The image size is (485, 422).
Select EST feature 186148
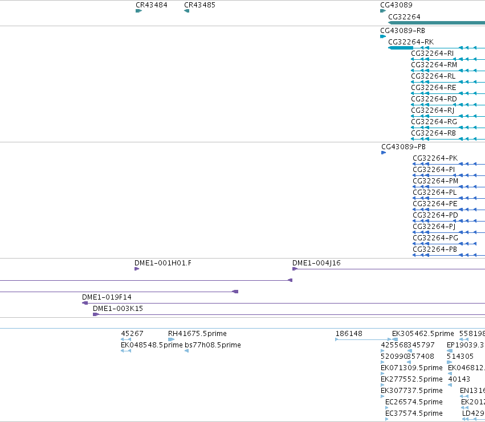tap(349, 334)
